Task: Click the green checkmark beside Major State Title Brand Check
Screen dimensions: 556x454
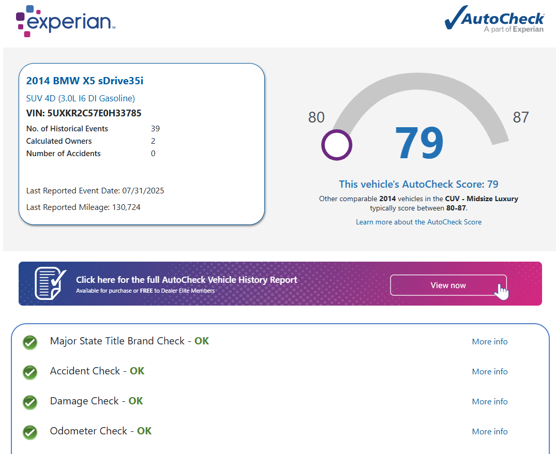Action: pyautogui.click(x=30, y=342)
